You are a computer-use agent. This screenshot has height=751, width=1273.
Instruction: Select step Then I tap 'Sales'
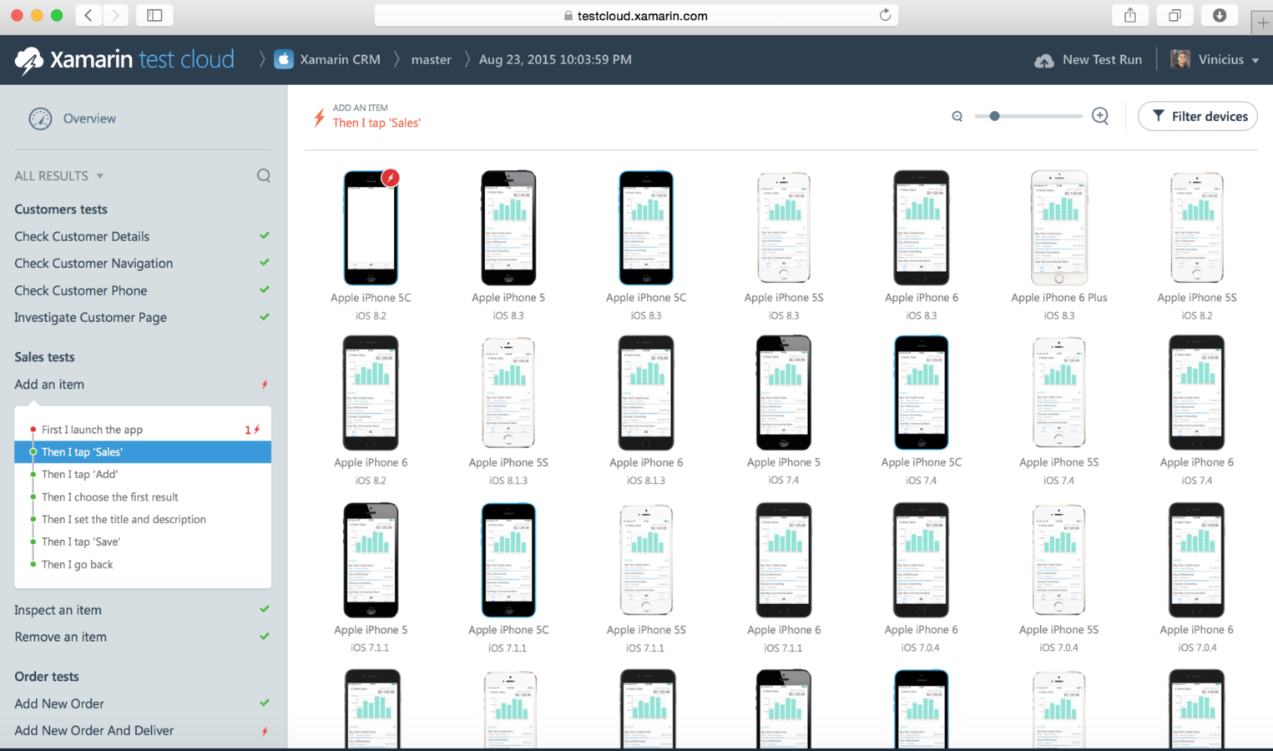143,451
